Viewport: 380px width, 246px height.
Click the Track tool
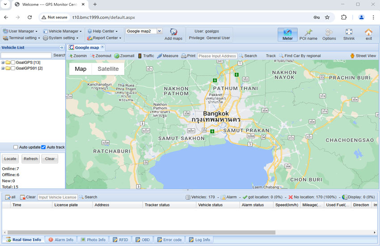[271, 56]
